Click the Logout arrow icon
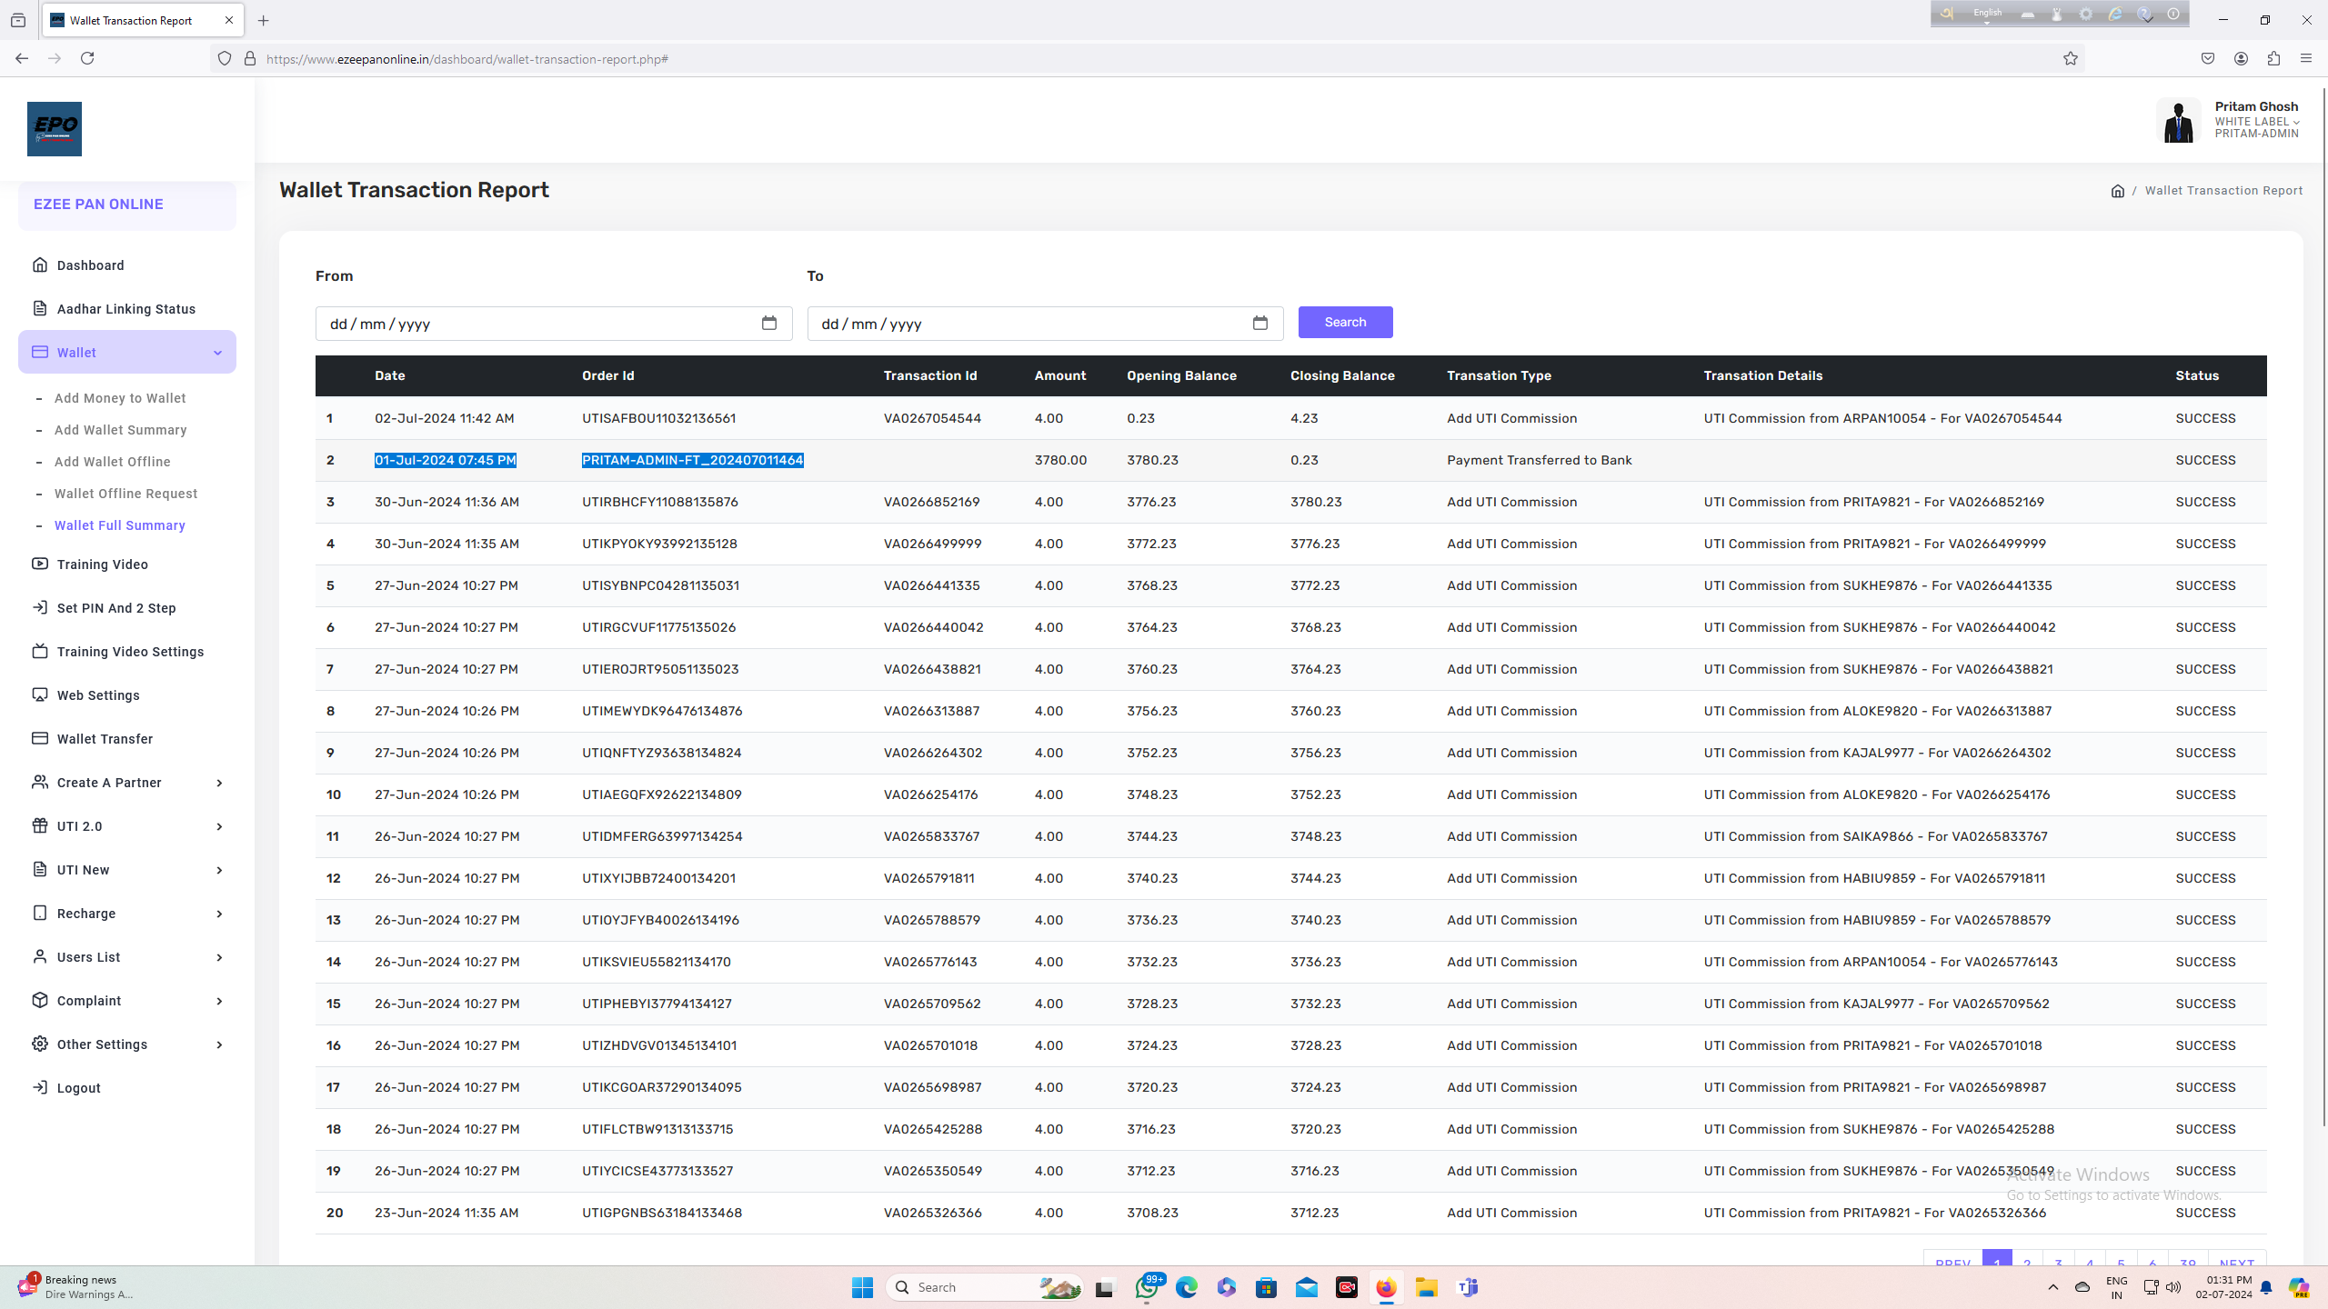The image size is (2328, 1309). pos(40,1087)
